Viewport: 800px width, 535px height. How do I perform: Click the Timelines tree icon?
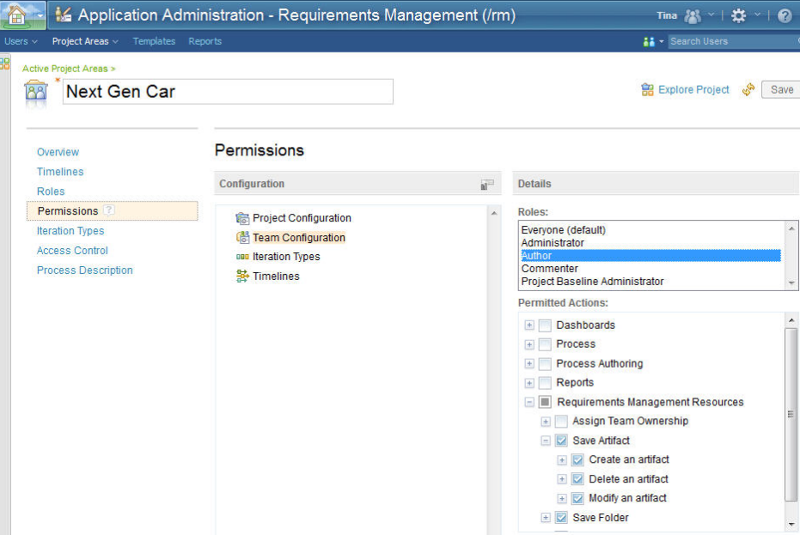pyautogui.click(x=242, y=277)
